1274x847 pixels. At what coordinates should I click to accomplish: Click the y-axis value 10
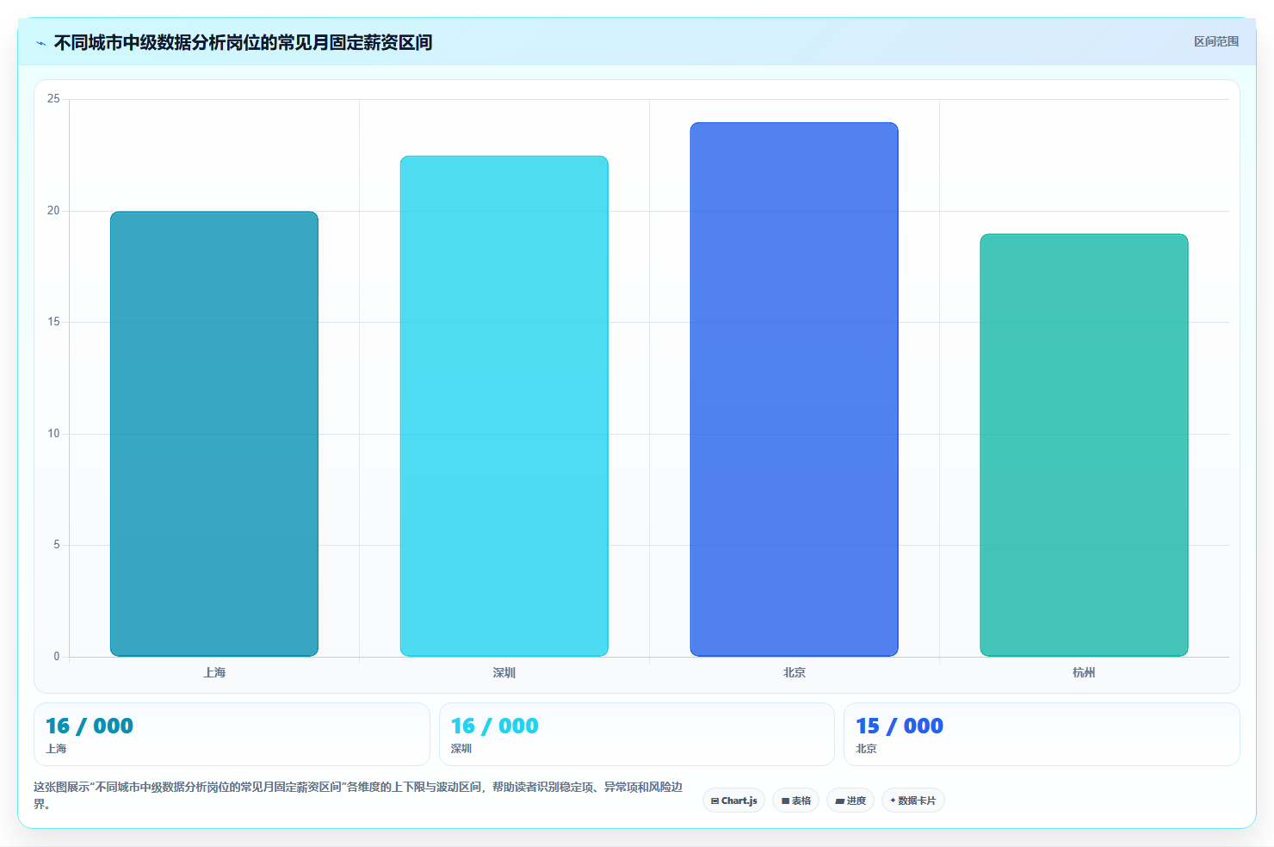tap(53, 434)
